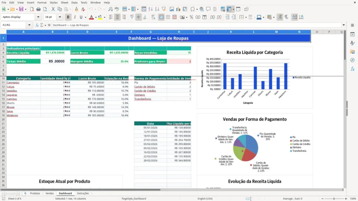Run the spelling check
The height and width of the screenshot is (201, 358).
(x=117, y=9)
